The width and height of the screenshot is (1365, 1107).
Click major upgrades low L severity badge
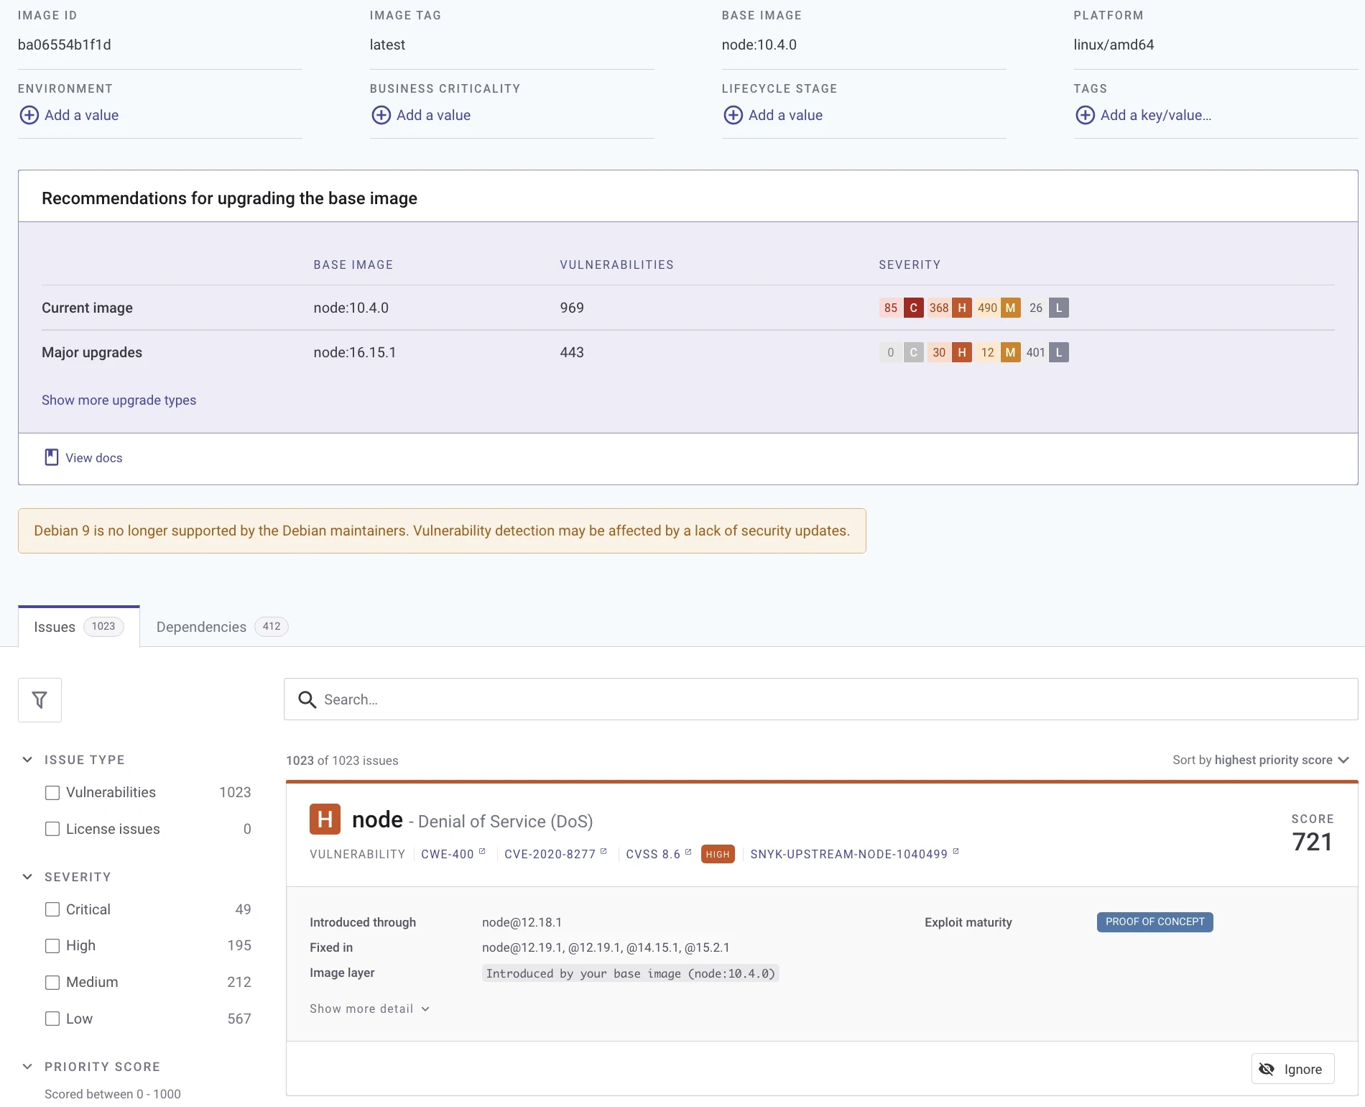tap(1058, 352)
